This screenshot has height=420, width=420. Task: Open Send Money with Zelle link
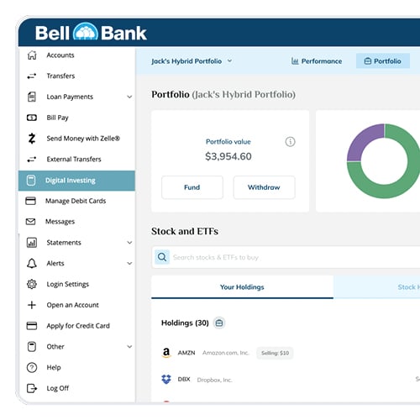(x=83, y=139)
